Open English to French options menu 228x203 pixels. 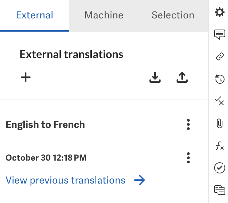(188, 124)
